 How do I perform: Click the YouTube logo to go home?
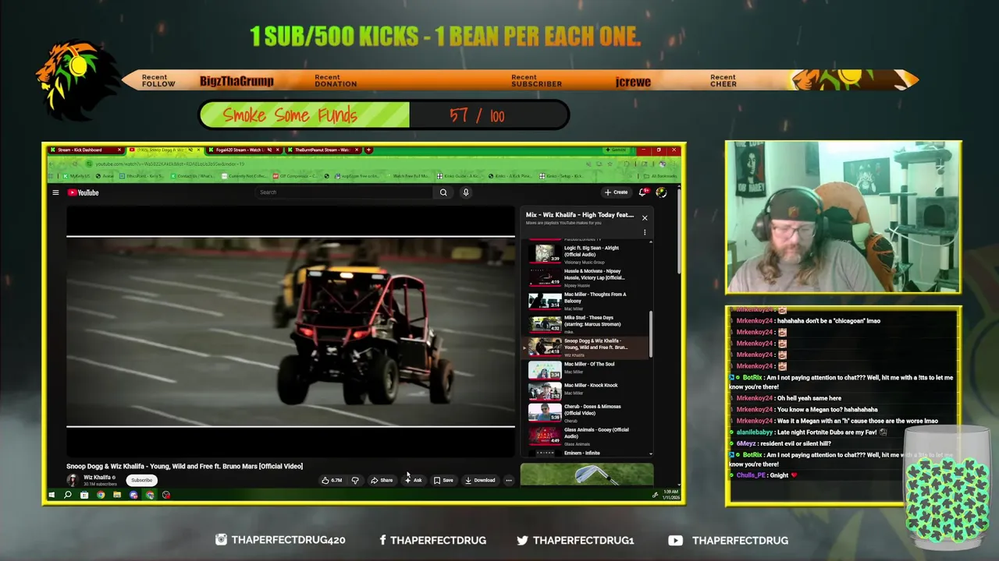point(83,192)
